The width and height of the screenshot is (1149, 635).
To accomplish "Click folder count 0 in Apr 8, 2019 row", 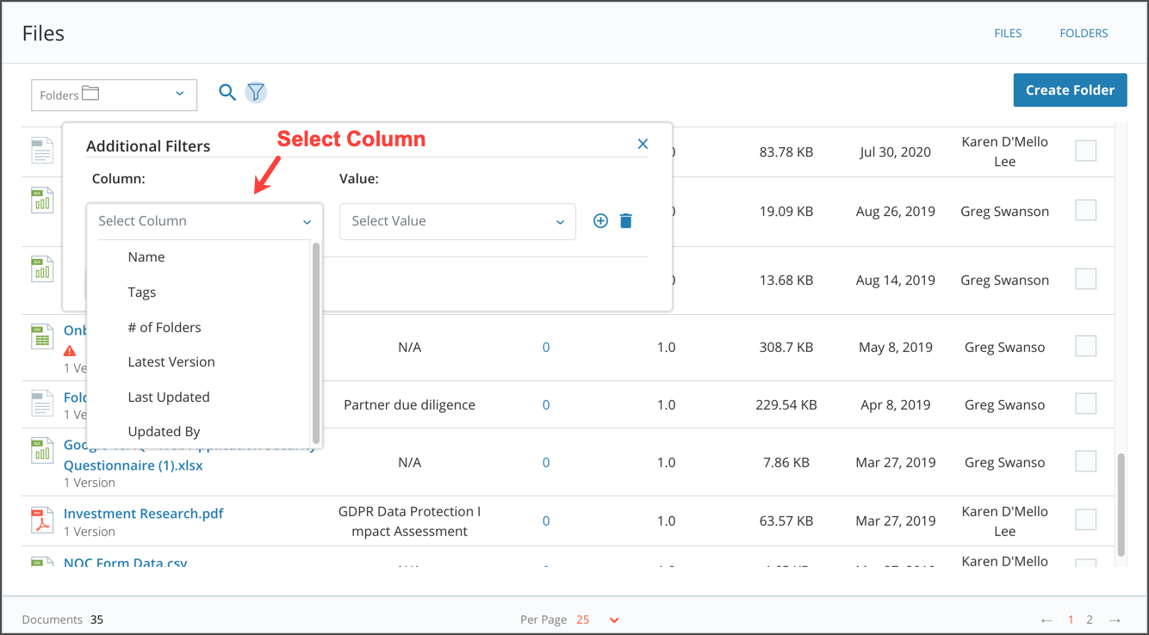I will click(546, 405).
